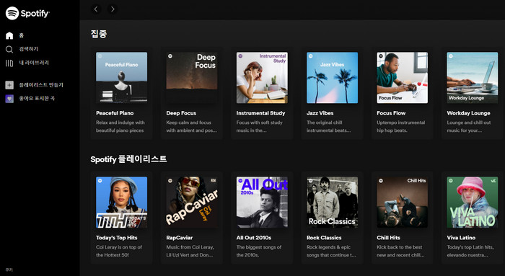Viewport: 505px width, 276px height.
Task: Open the Workday Lounge cover image
Action: click(x=473, y=78)
